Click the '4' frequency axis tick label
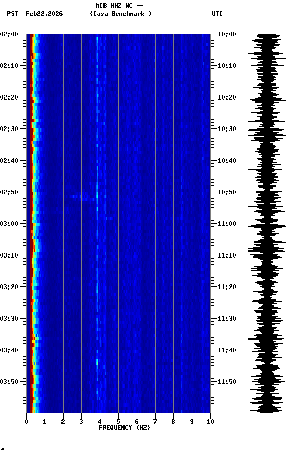 [x=100, y=422]
